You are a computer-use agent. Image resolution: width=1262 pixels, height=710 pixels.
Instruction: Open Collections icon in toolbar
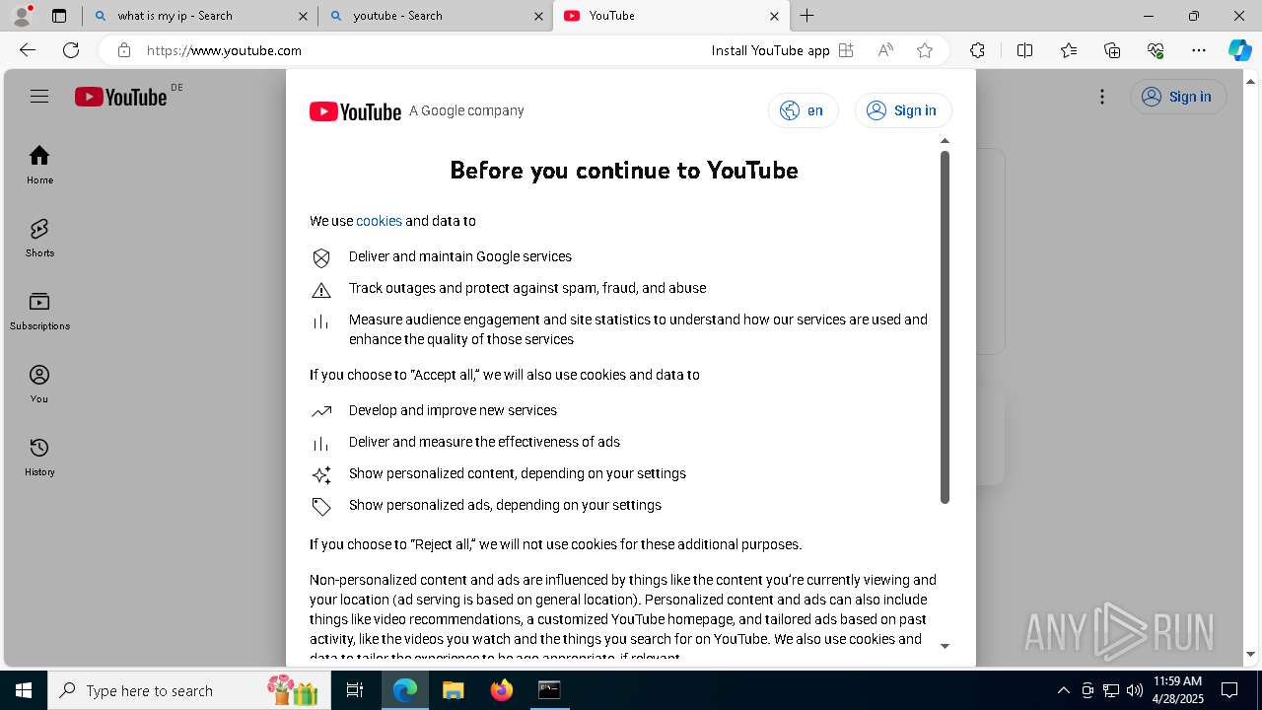click(1112, 50)
